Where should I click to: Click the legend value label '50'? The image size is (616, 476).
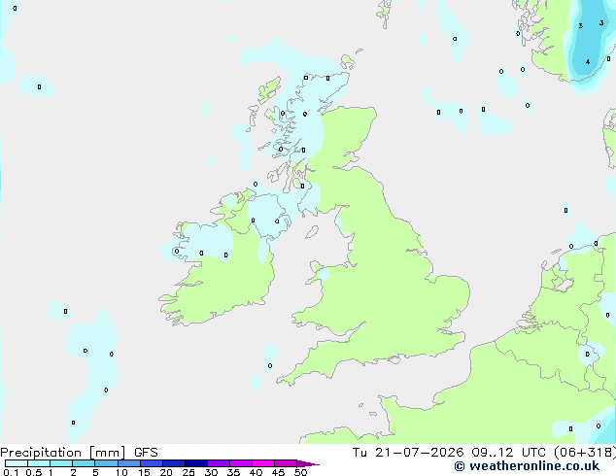click(300, 472)
